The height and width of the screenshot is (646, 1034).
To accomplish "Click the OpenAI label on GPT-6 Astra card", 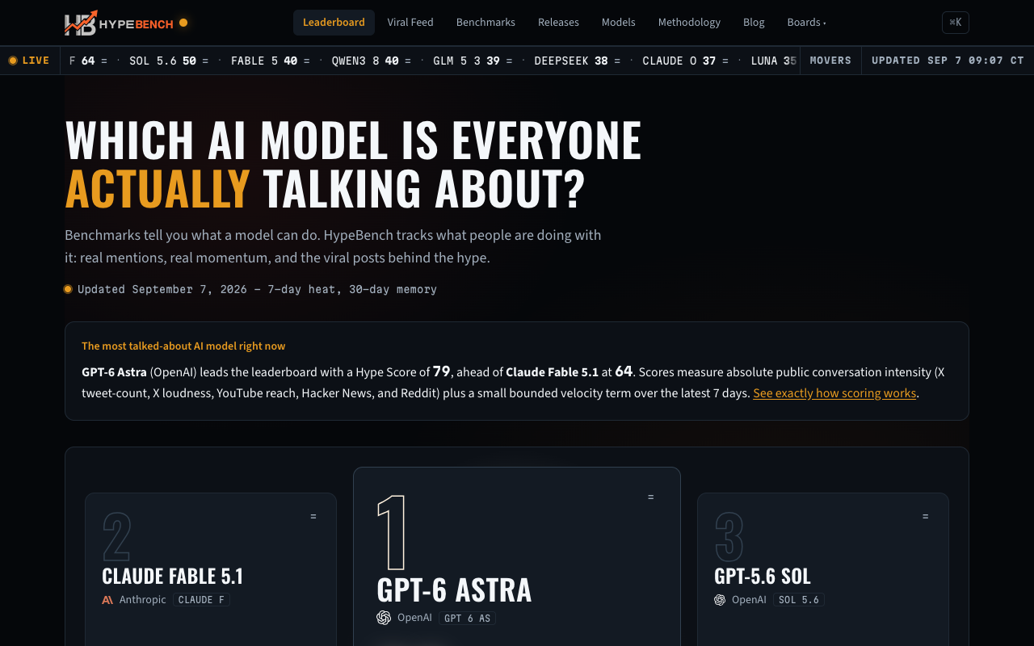I will pyautogui.click(x=414, y=618).
